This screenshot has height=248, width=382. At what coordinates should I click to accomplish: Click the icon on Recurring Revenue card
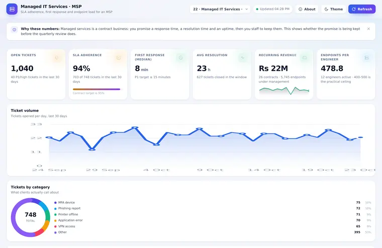tap(305, 58)
